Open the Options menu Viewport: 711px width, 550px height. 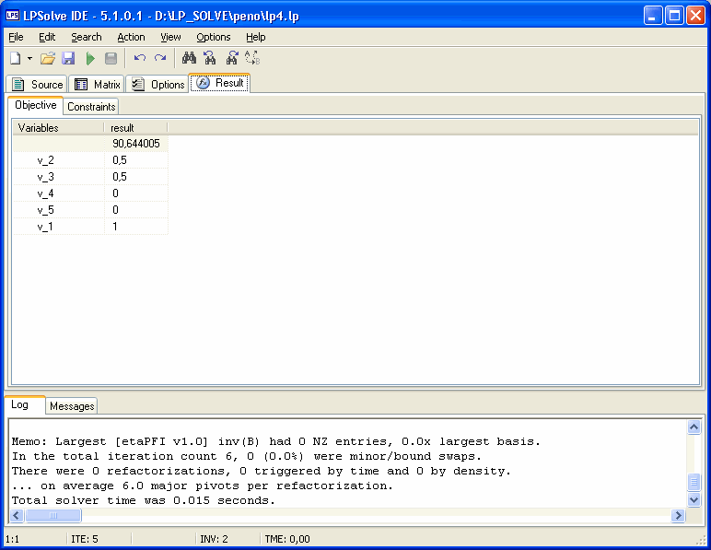pyautogui.click(x=213, y=37)
